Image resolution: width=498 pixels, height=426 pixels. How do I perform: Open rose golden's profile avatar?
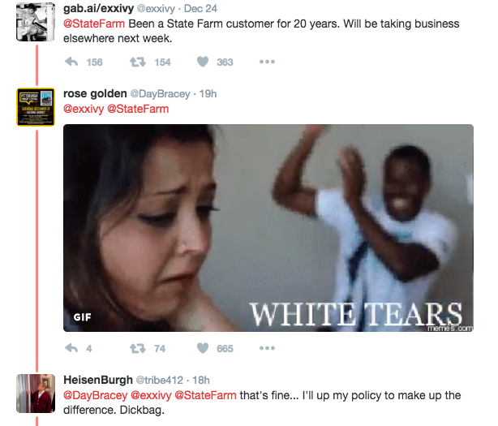point(36,107)
